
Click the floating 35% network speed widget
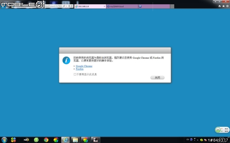pyautogui.click(x=222, y=130)
